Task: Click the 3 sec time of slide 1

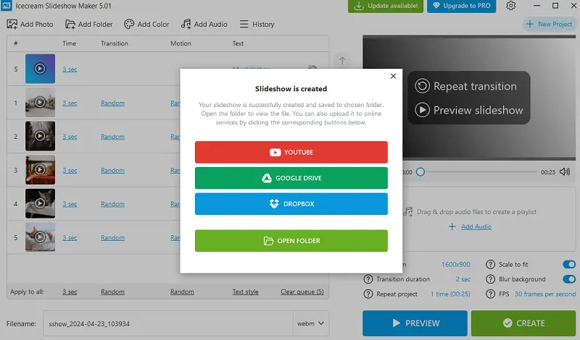Action: [x=70, y=103]
